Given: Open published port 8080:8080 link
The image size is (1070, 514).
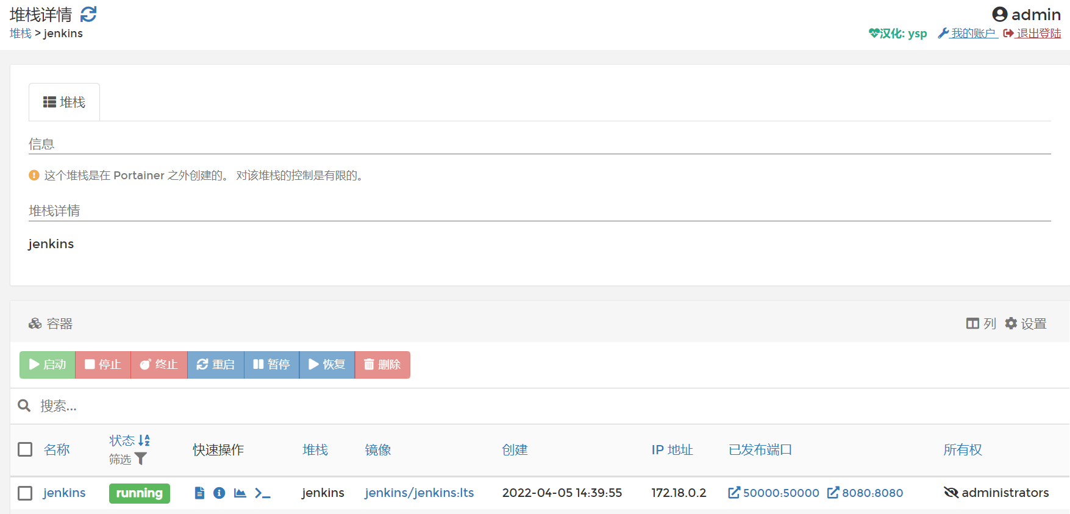Looking at the screenshot, I should [865, 493].
